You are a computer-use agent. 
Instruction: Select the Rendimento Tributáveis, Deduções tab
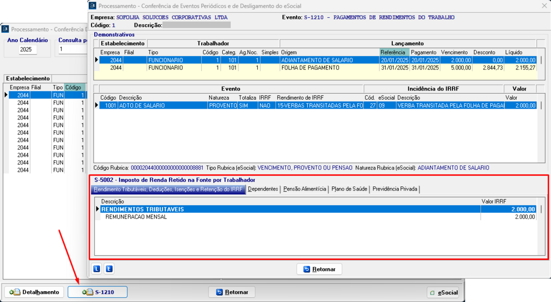click(168, 189)
